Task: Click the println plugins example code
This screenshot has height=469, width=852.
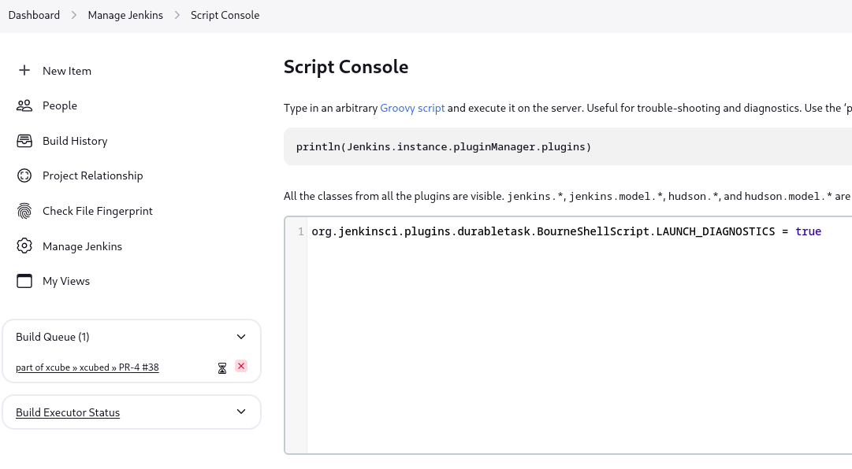Action: pyautogui.click(x=444, y=147)
